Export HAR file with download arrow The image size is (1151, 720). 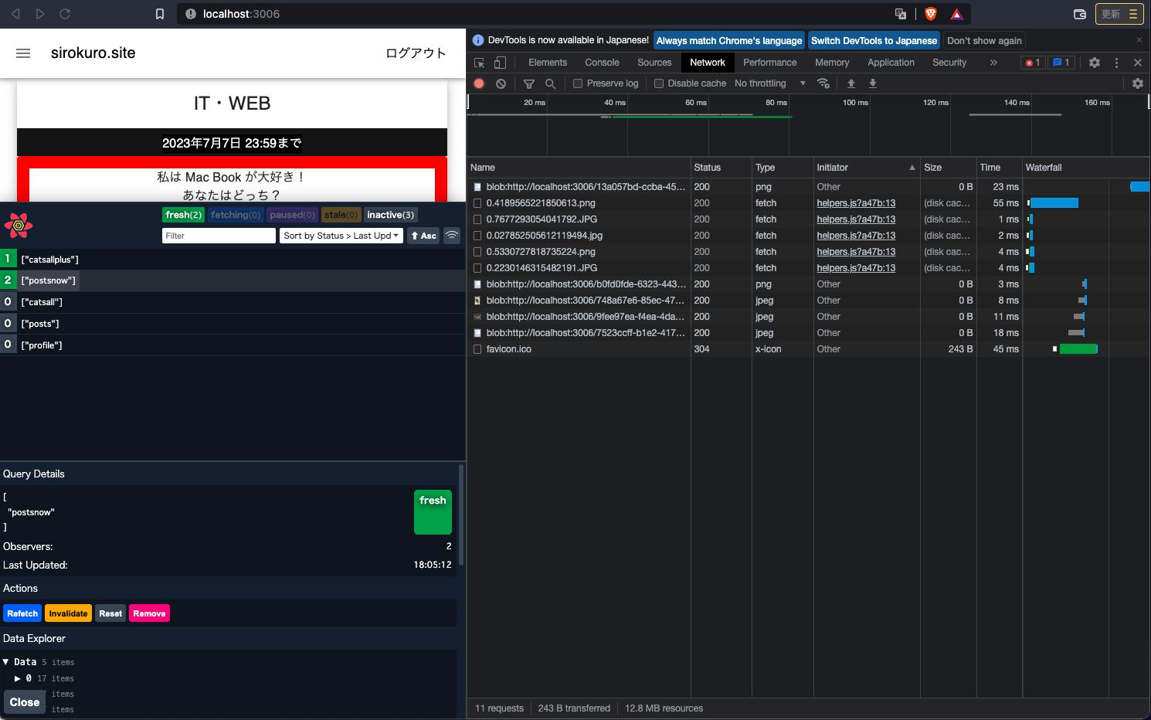click(873, 83)
